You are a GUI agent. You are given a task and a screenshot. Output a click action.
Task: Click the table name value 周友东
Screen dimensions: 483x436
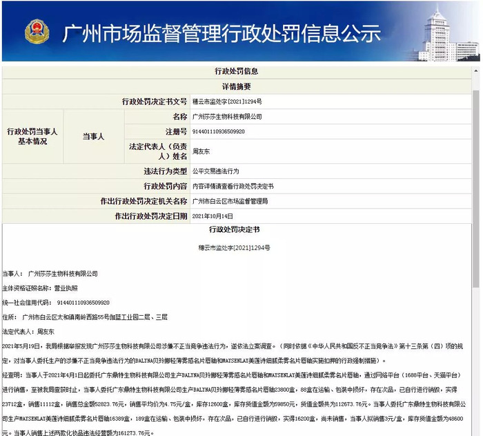[201, 151]
